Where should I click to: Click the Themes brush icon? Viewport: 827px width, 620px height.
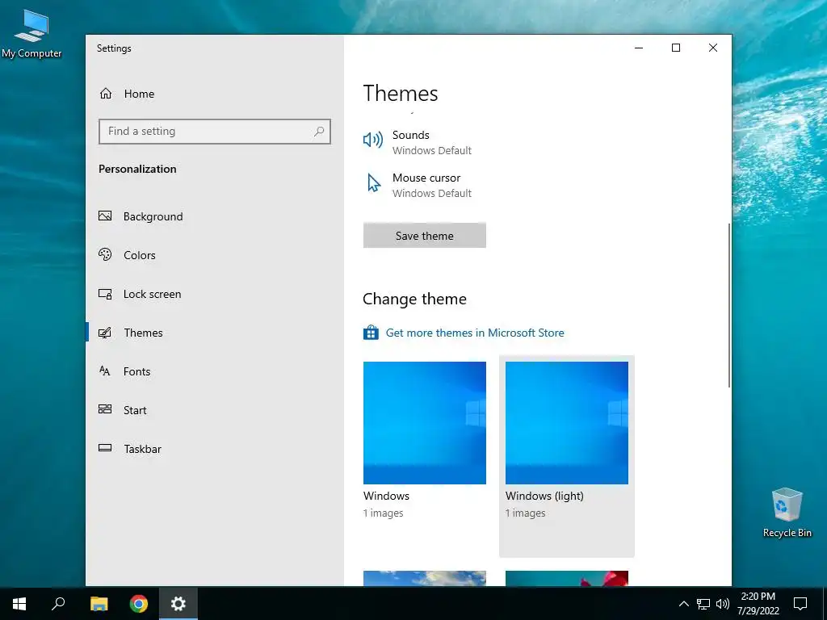[x=105, y=332]
